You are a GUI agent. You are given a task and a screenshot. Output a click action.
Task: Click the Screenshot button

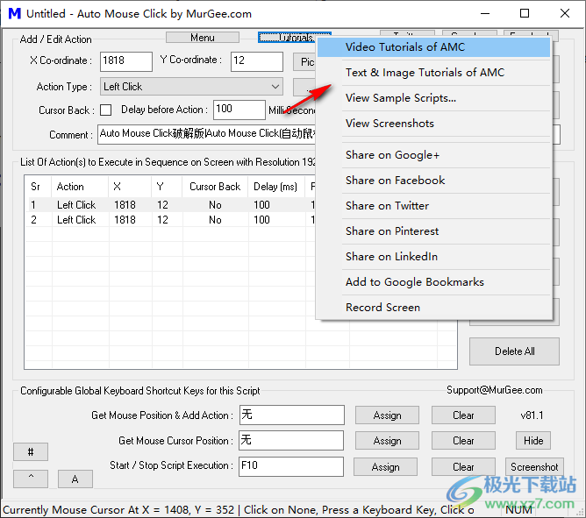[534, 467]
